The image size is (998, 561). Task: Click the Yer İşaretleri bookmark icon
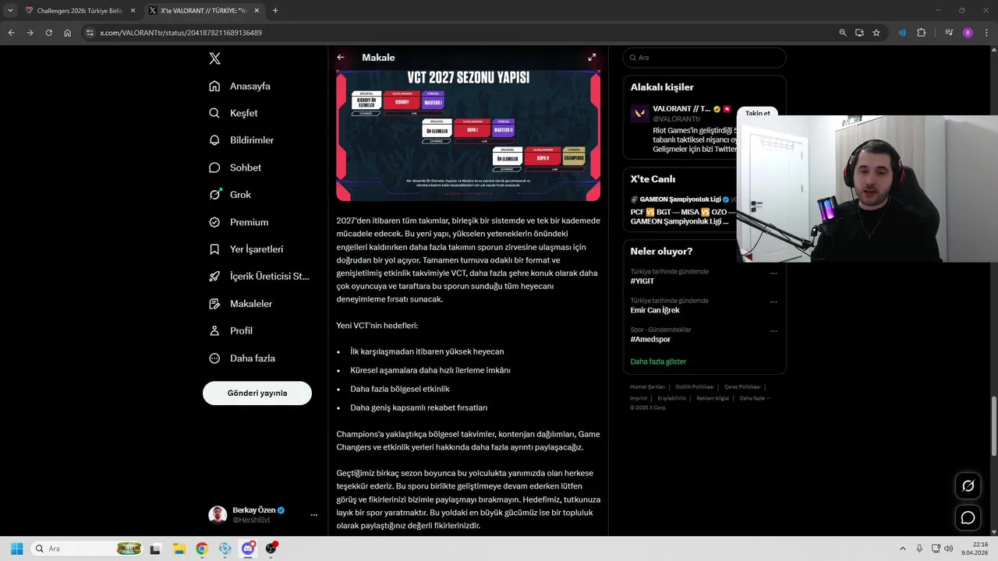coord(214,249)
